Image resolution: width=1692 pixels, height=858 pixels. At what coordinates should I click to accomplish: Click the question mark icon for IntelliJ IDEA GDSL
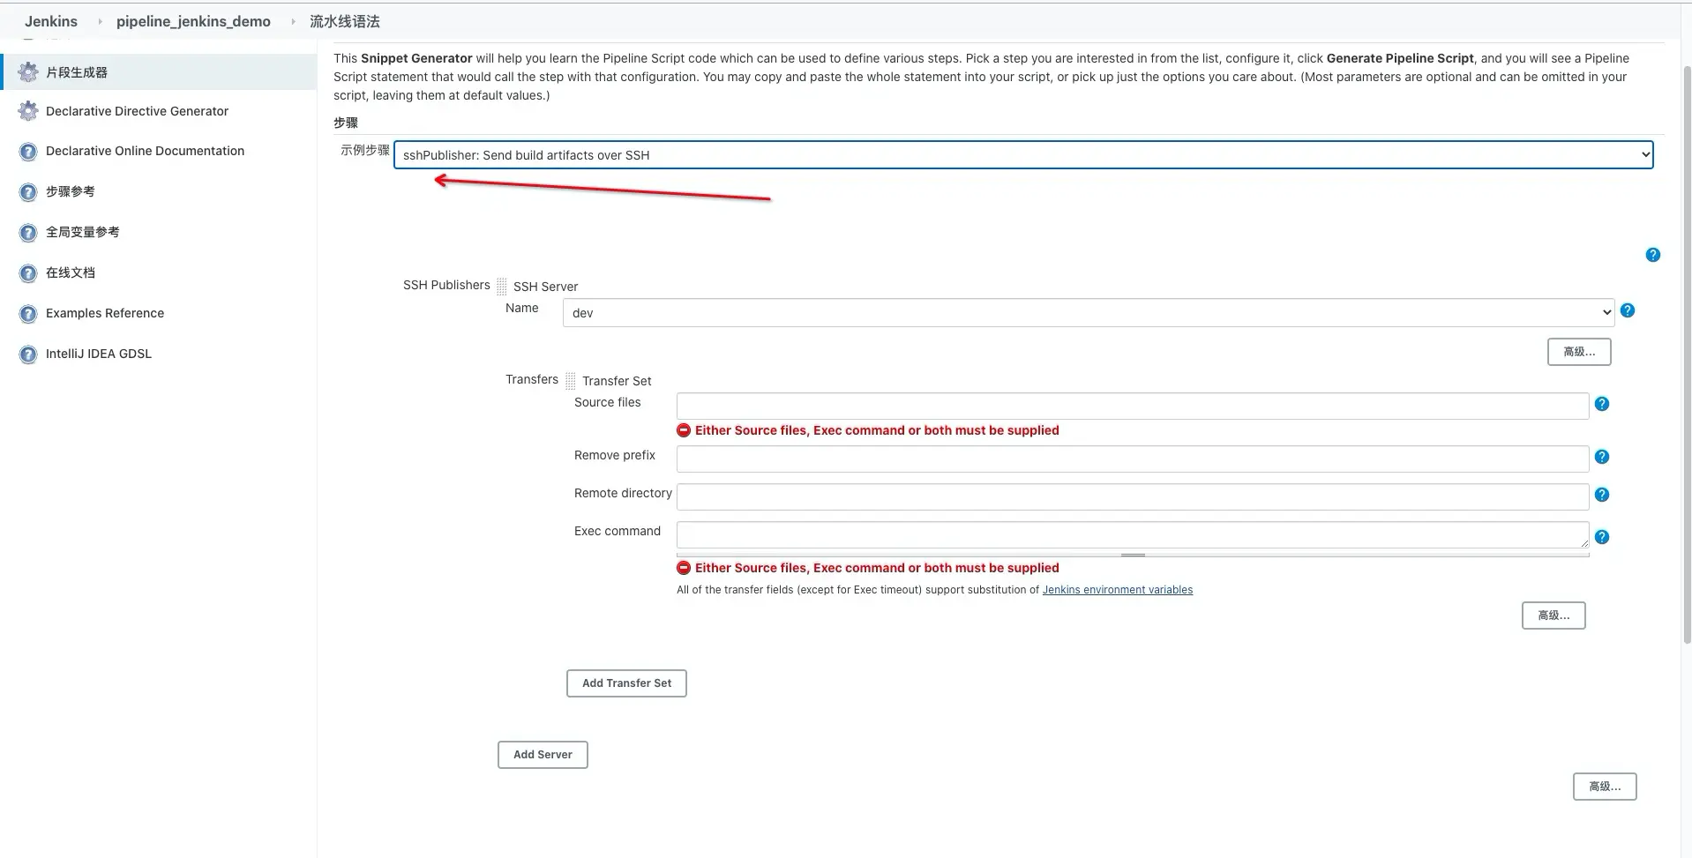(28, 354)
